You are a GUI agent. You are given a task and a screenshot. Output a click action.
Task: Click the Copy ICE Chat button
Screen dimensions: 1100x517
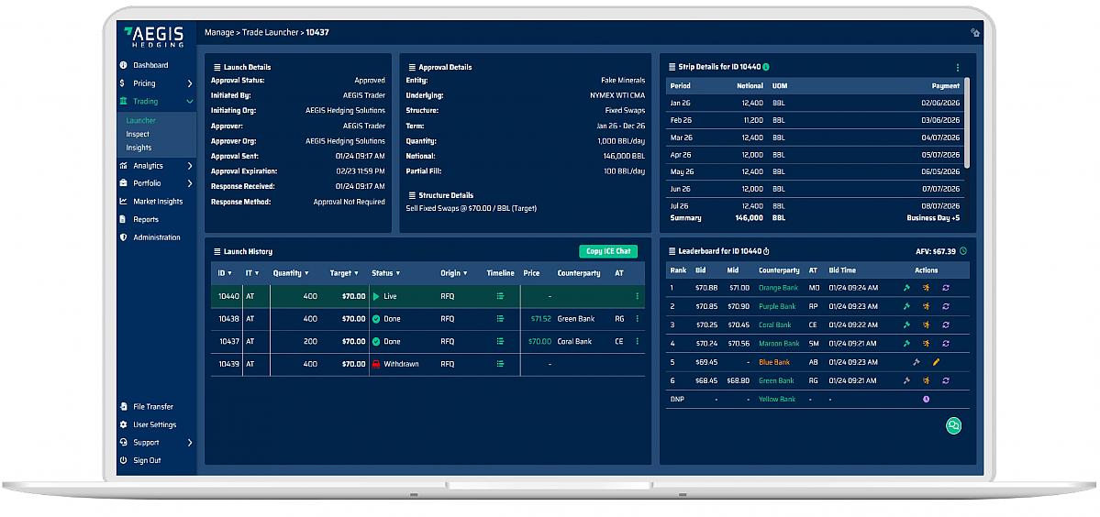(608, 251)
